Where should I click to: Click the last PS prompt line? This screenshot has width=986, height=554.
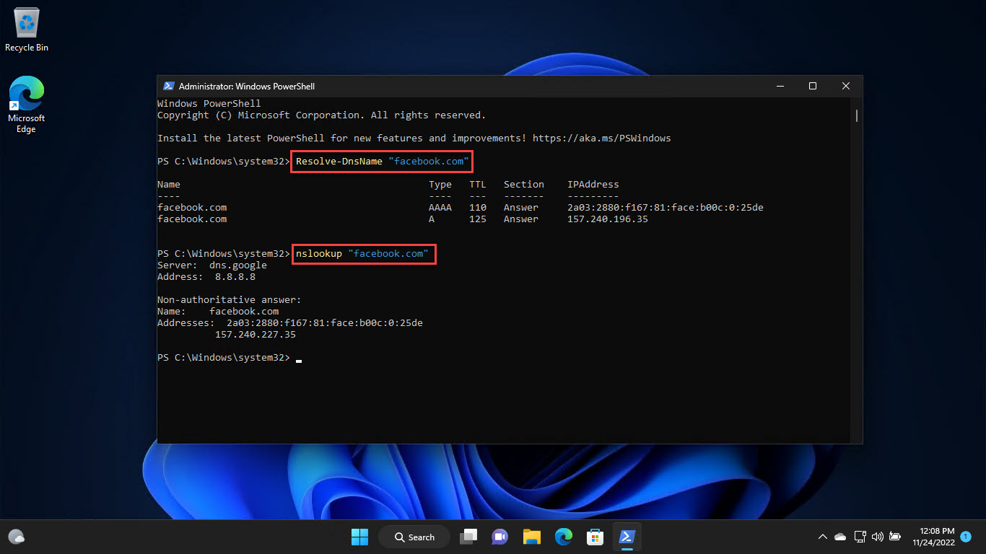[x=224, y=358]
